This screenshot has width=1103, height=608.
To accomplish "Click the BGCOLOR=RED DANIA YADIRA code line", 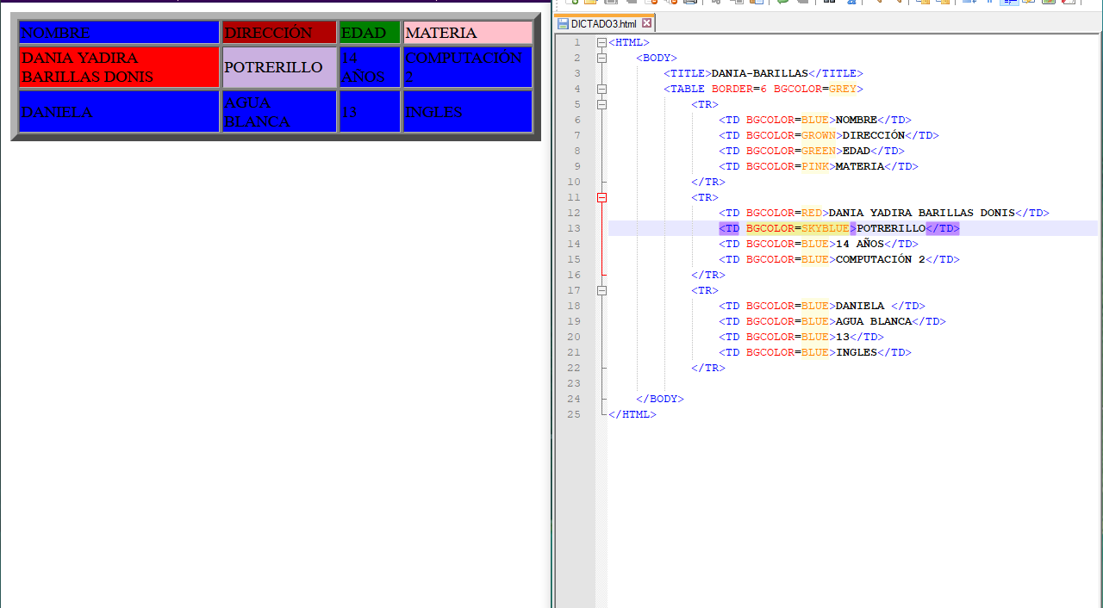I will point(884,213).
